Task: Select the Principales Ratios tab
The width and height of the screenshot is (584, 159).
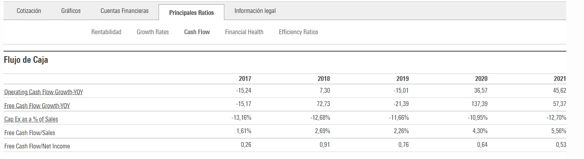Action: (191, 13)
